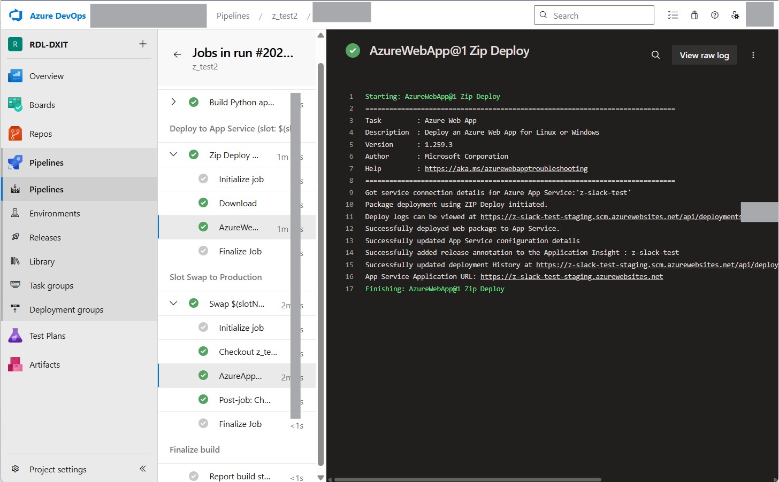
Task: Click the Build Python ap... job label
Action: (x=242, y=102)
